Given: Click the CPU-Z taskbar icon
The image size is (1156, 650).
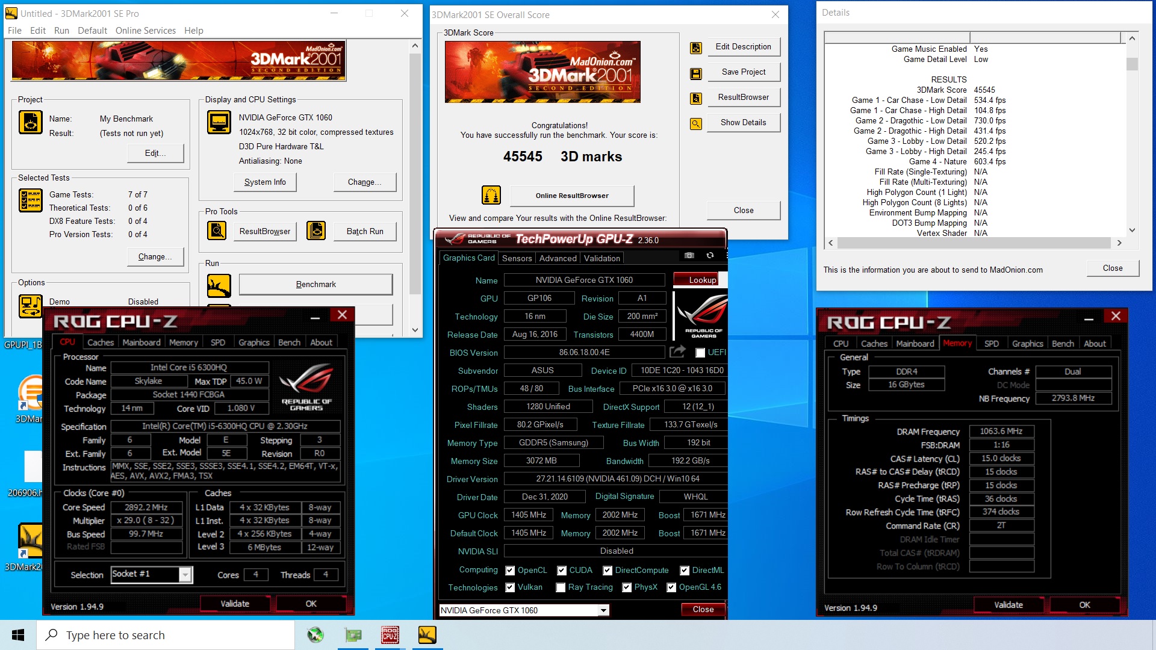Looking at the screenshot, I should pyautogui.click(x=390, y=635).
